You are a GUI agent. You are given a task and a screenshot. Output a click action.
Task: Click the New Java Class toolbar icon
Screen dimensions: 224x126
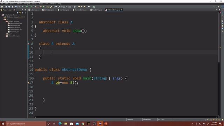click(43, 7)
